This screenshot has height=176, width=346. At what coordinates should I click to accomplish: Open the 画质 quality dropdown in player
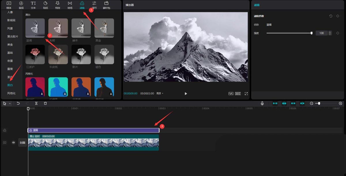(x=160, y=93)
